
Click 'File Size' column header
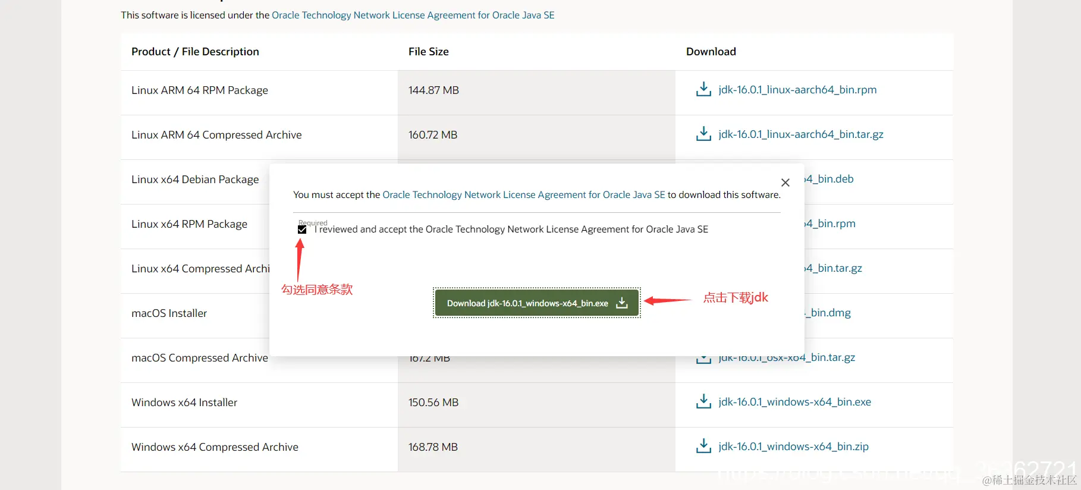[x=429, y=52]
